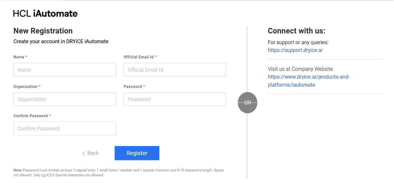Select the Organization text box
394x183 pixels.
65,99
